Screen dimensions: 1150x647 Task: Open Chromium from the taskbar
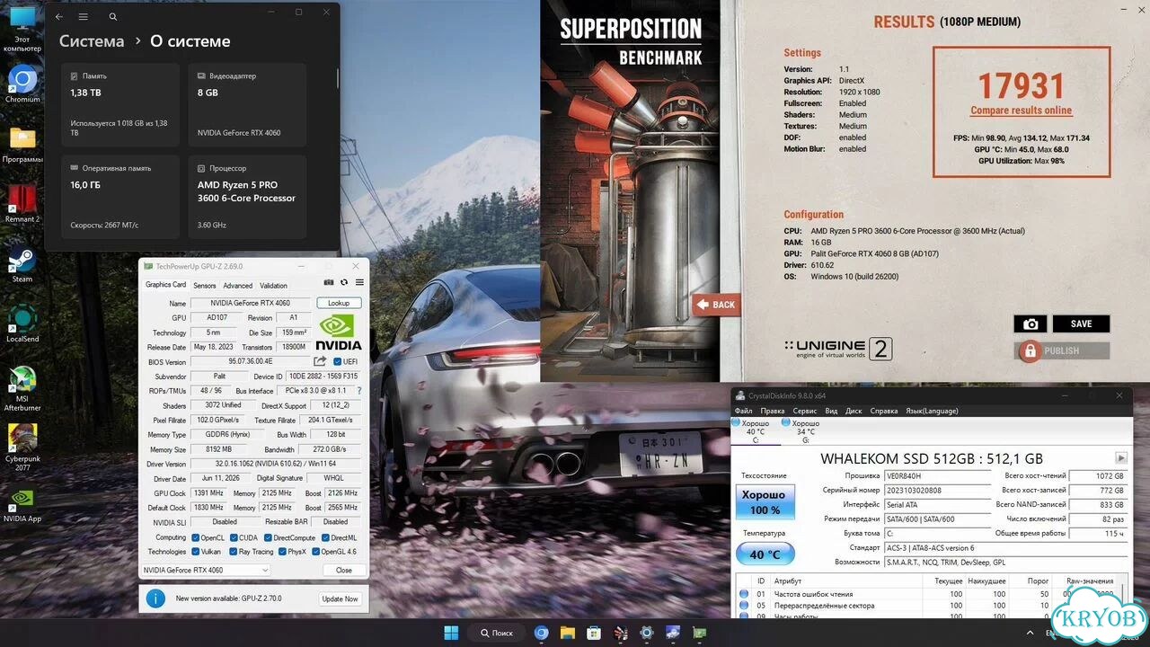point(541,633)
